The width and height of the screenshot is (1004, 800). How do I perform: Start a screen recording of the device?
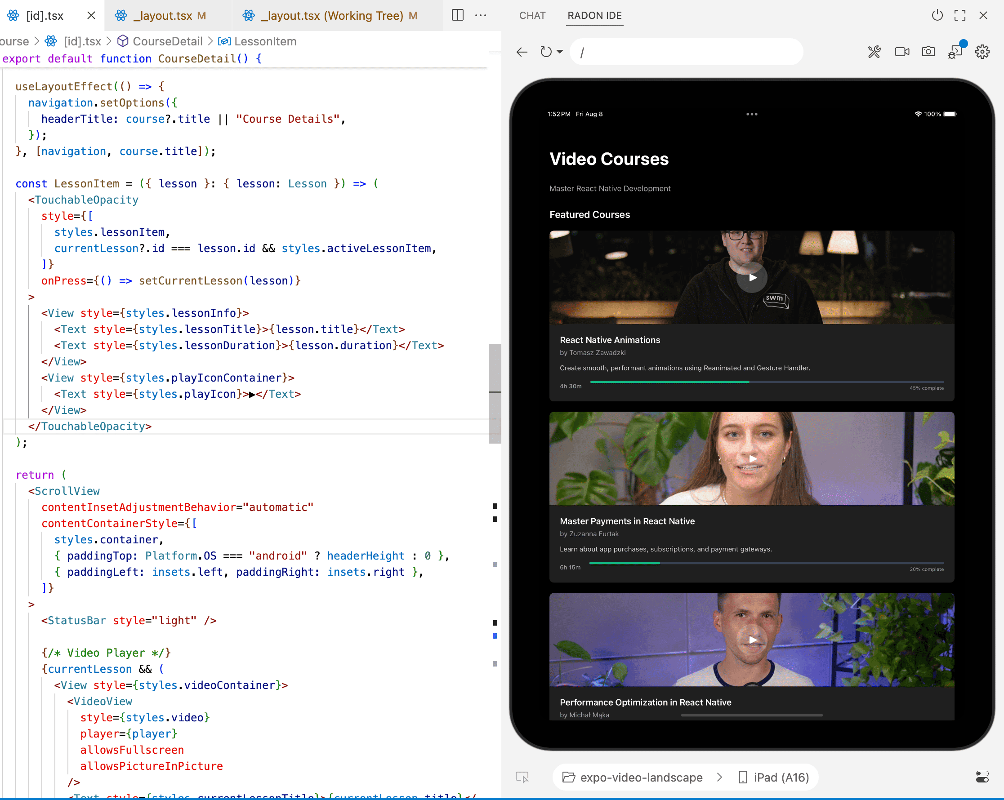[x=901, y=52]
